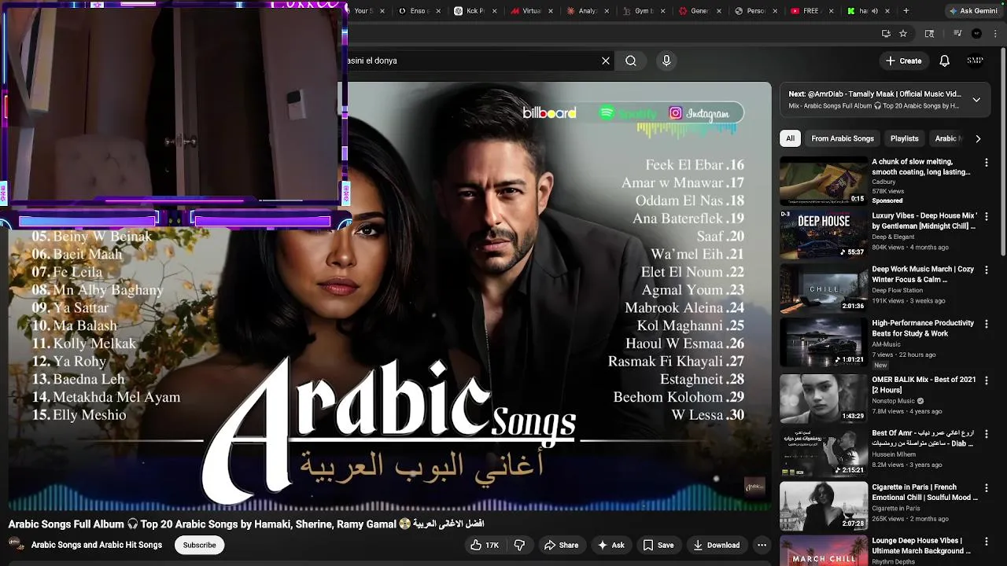Open Chrome three-dot menu
The height and width of the screenshot is (566, 1007).
[x=996, y=34]
